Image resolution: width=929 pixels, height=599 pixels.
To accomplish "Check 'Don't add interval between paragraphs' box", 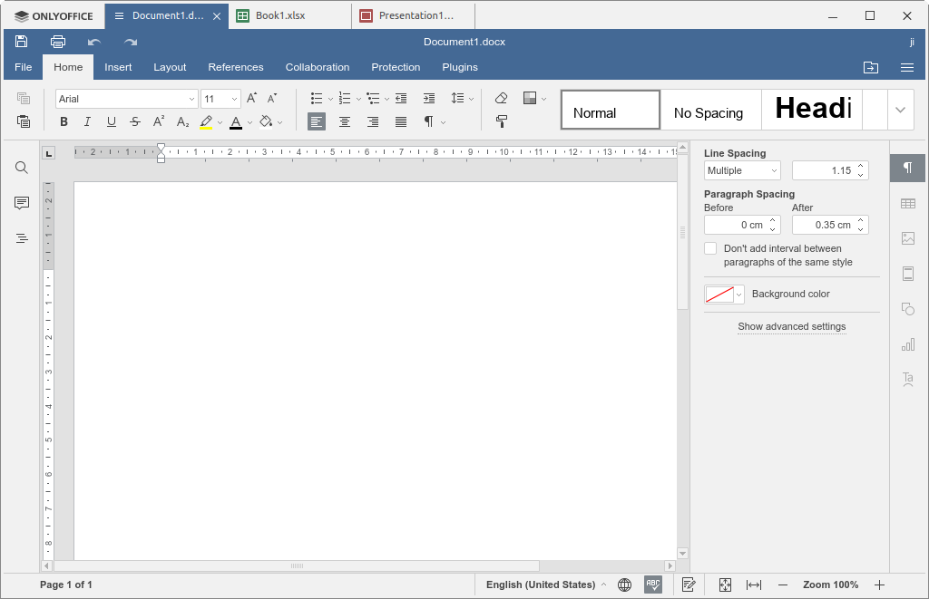I will point(710,248).
